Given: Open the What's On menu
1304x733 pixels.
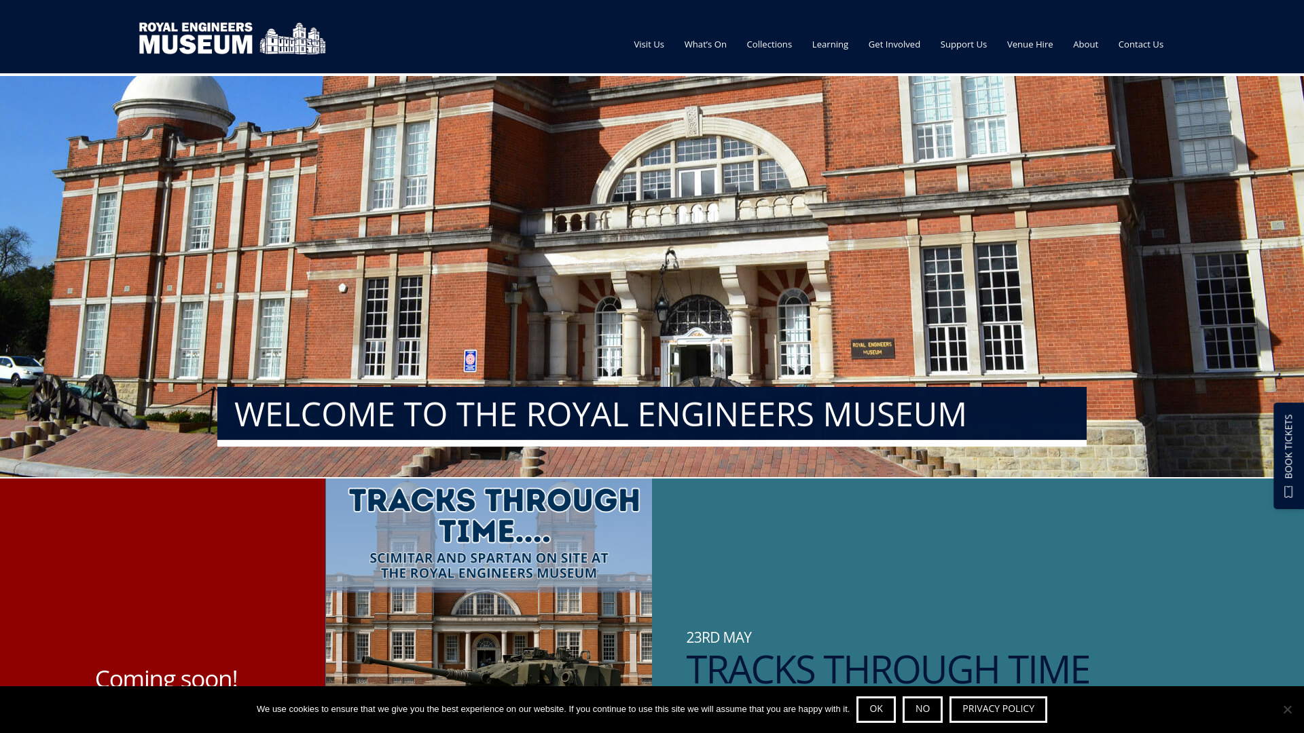Looking at the screenshot, I should (705, 44).
